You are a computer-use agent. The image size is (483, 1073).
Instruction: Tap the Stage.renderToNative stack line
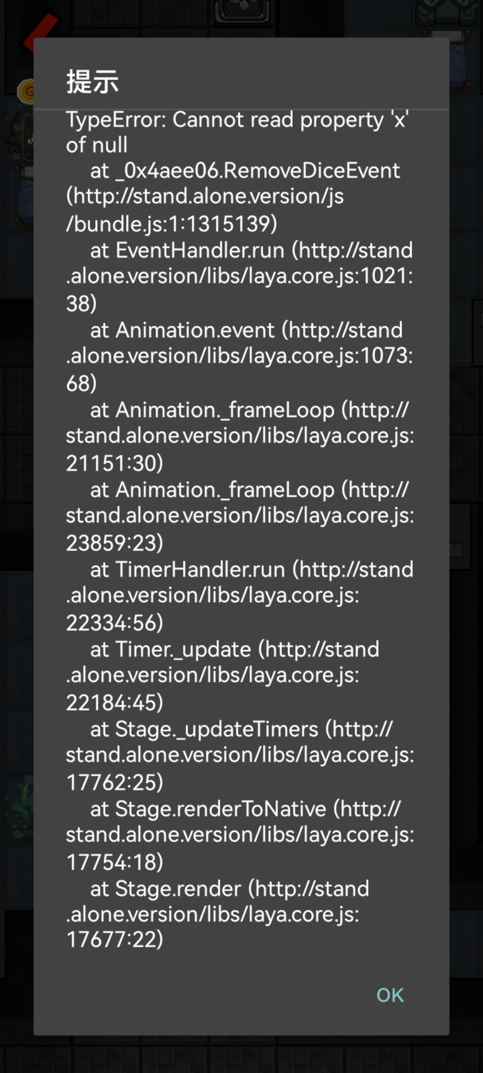(246, 809)
